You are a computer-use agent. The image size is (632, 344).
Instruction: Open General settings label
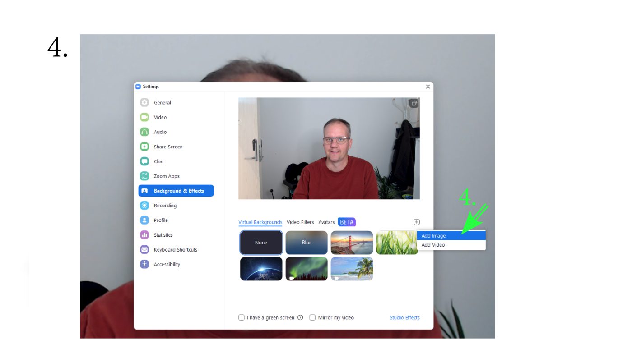tap(163, 103)
